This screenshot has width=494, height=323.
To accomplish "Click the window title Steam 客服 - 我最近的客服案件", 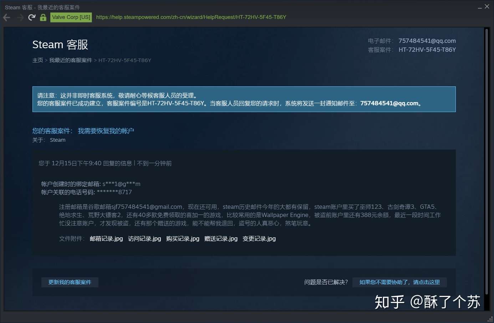I will [42, 7].
